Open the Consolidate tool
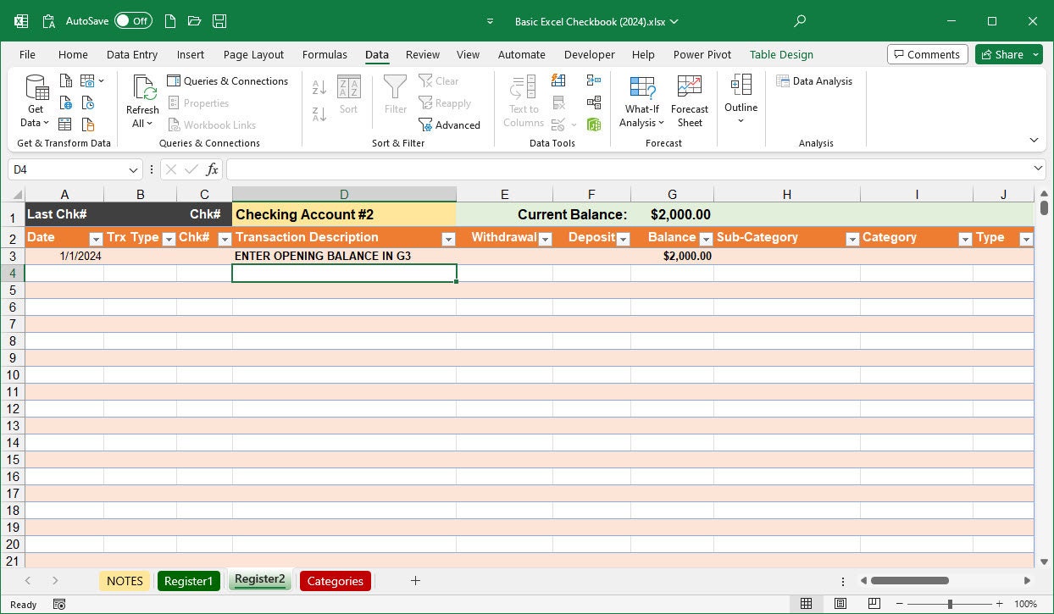The image size is (1054, 614). point(593,102)
